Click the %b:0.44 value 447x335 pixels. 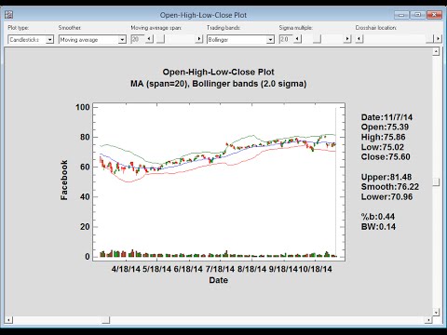pos(378,217)
